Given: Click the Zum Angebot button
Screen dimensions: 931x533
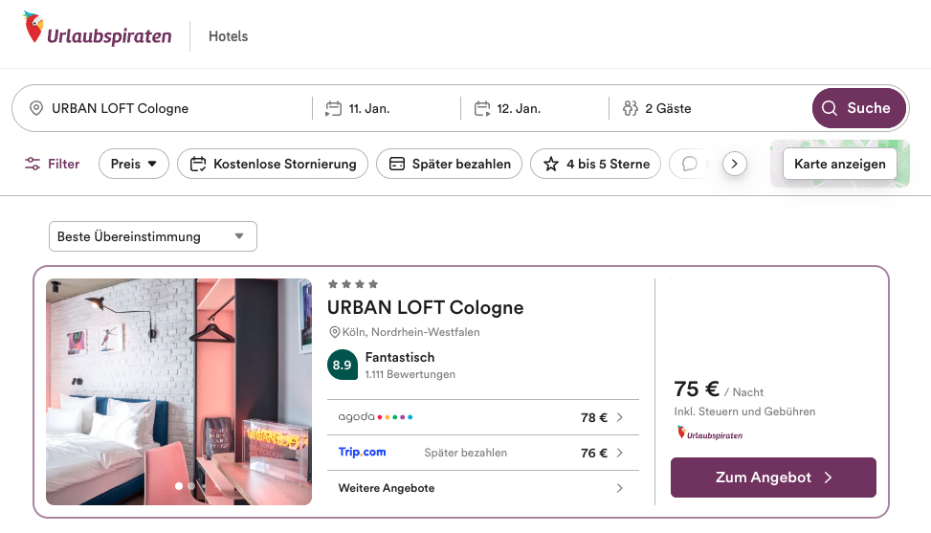Looking at the screenshot, I should (x=773, y=477).
